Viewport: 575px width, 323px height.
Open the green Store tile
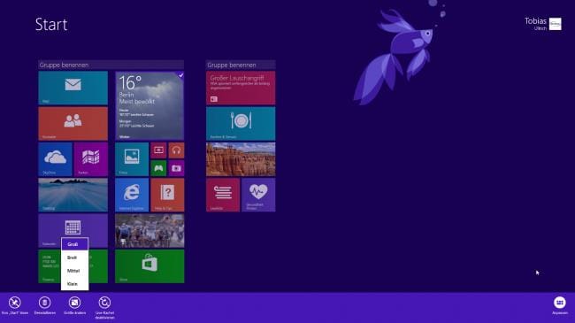click(x=149, y=266)
